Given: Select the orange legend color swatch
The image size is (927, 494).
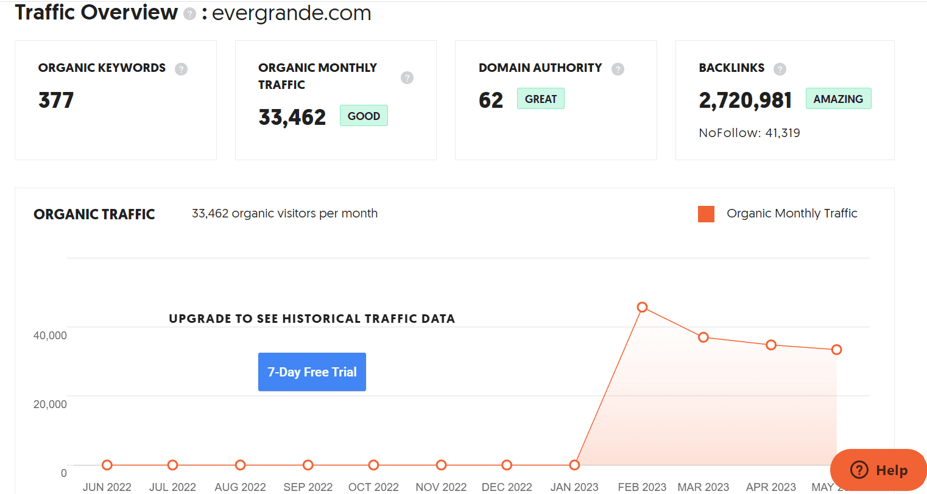Looking at the screenshot, I should click(706, 214).
